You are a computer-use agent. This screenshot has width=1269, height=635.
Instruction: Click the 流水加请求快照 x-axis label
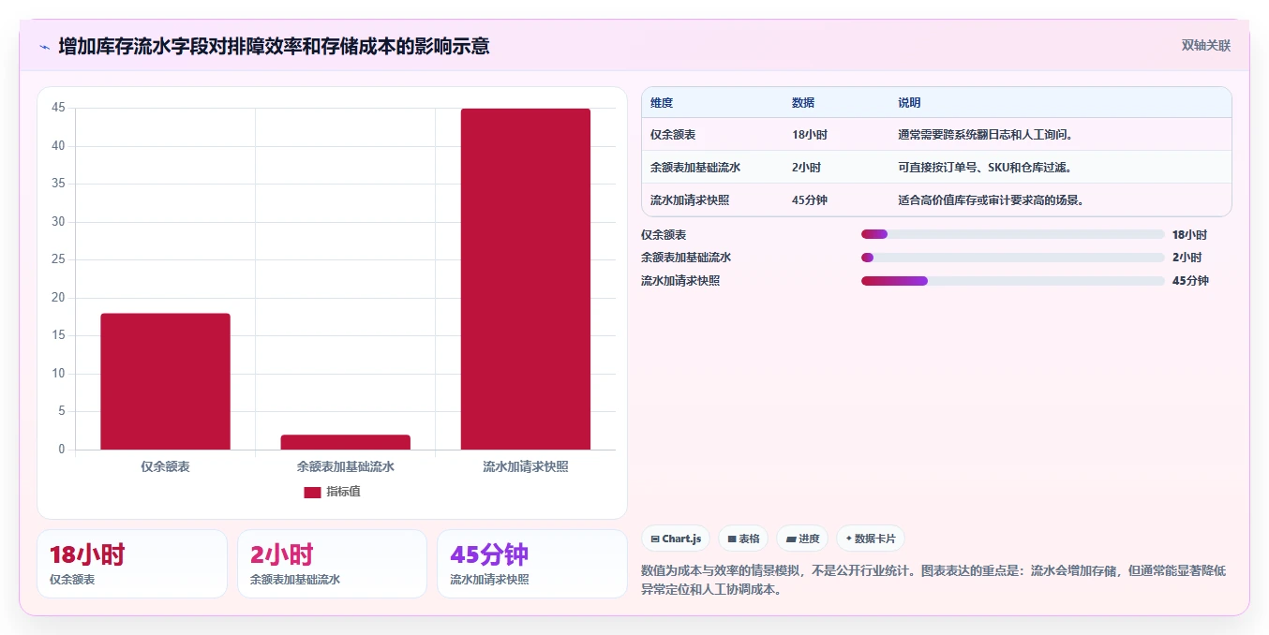525,466
